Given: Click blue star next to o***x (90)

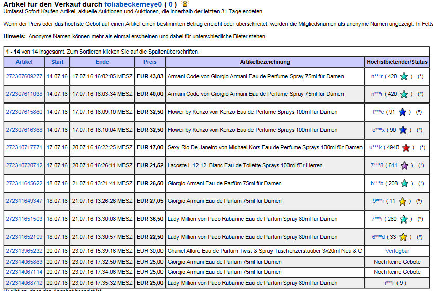Looking at the screenshot, I should pyautogui.click(x=403, y=130).
